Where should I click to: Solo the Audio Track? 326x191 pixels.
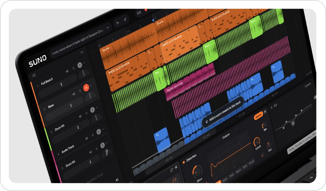pos(93,135)
